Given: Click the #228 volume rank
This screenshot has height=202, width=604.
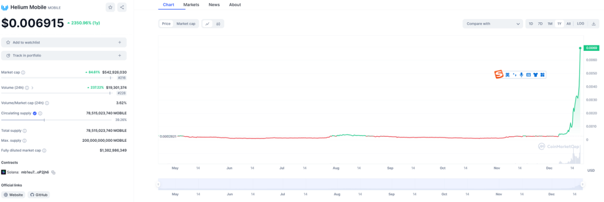Looking at the screenshot, I should pyautogui.click(x=122, y=93).
